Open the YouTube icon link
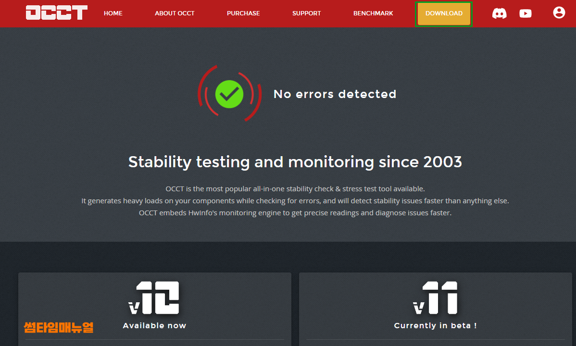This screenshot has width=576, height=346. [526, 13]
